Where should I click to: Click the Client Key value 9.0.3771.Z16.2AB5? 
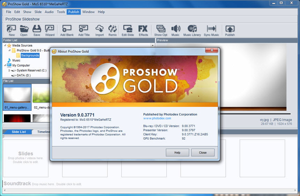coord(195,134)
